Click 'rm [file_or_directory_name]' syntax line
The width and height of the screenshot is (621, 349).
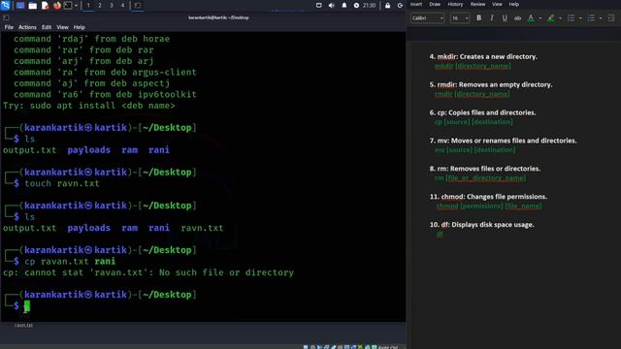click(x=480, y=178)
